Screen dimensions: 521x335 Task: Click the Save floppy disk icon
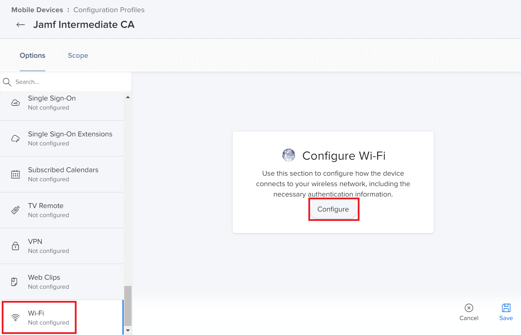506,308
